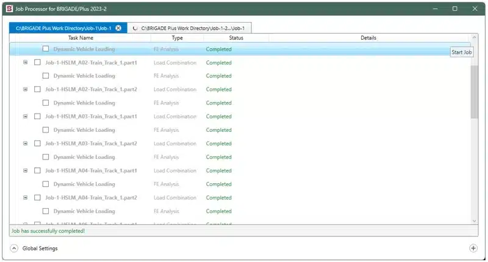
Task: Close the first Job-1 tab with its X icon
Action: click(118, 28)
